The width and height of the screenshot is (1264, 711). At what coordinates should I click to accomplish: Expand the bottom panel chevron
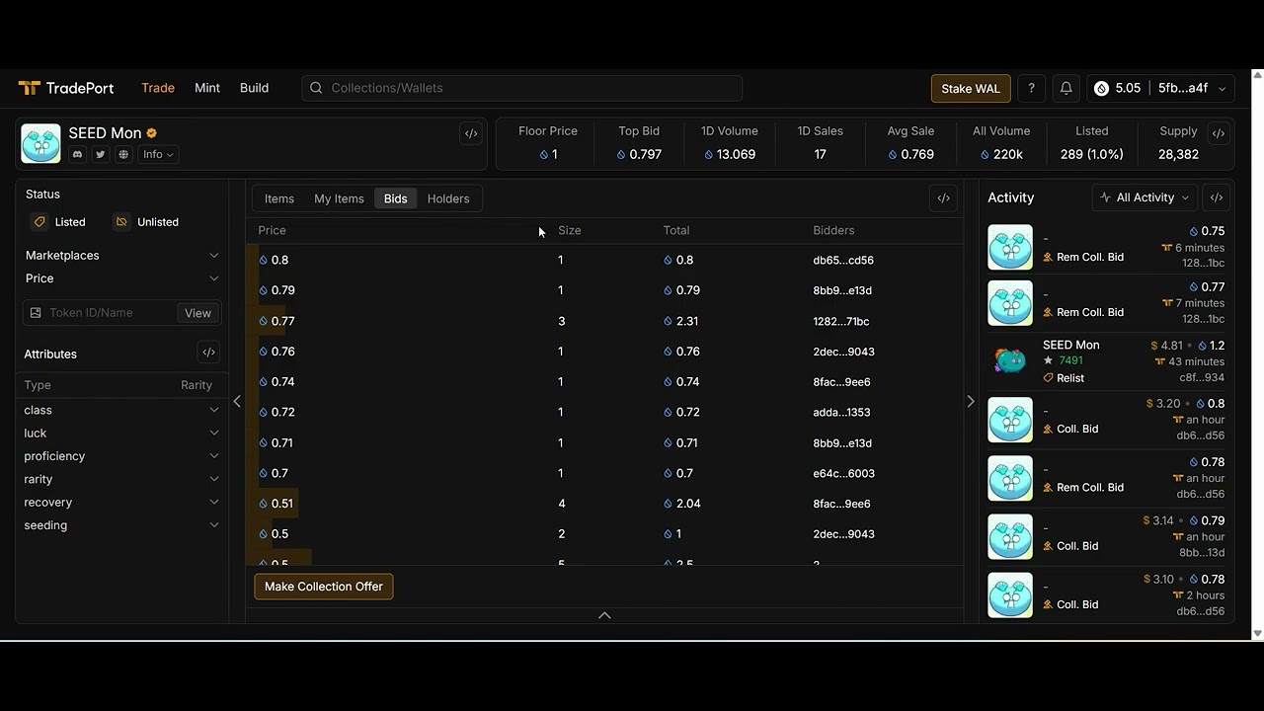(x=604, y=615)
